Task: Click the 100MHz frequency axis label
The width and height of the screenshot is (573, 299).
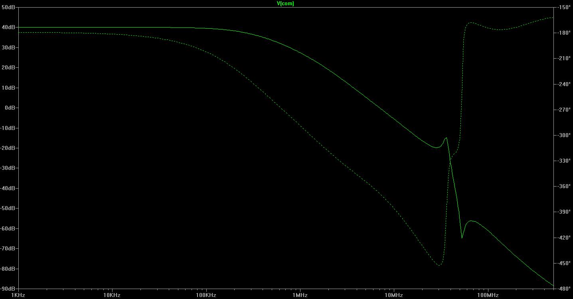Action: [x=487, y=295]
